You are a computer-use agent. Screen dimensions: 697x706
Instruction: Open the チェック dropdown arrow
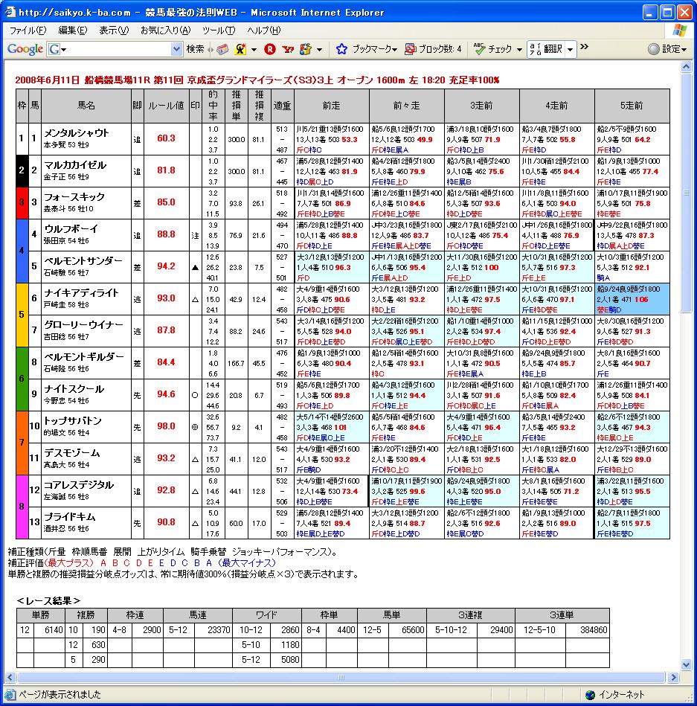tap(519, 50)
